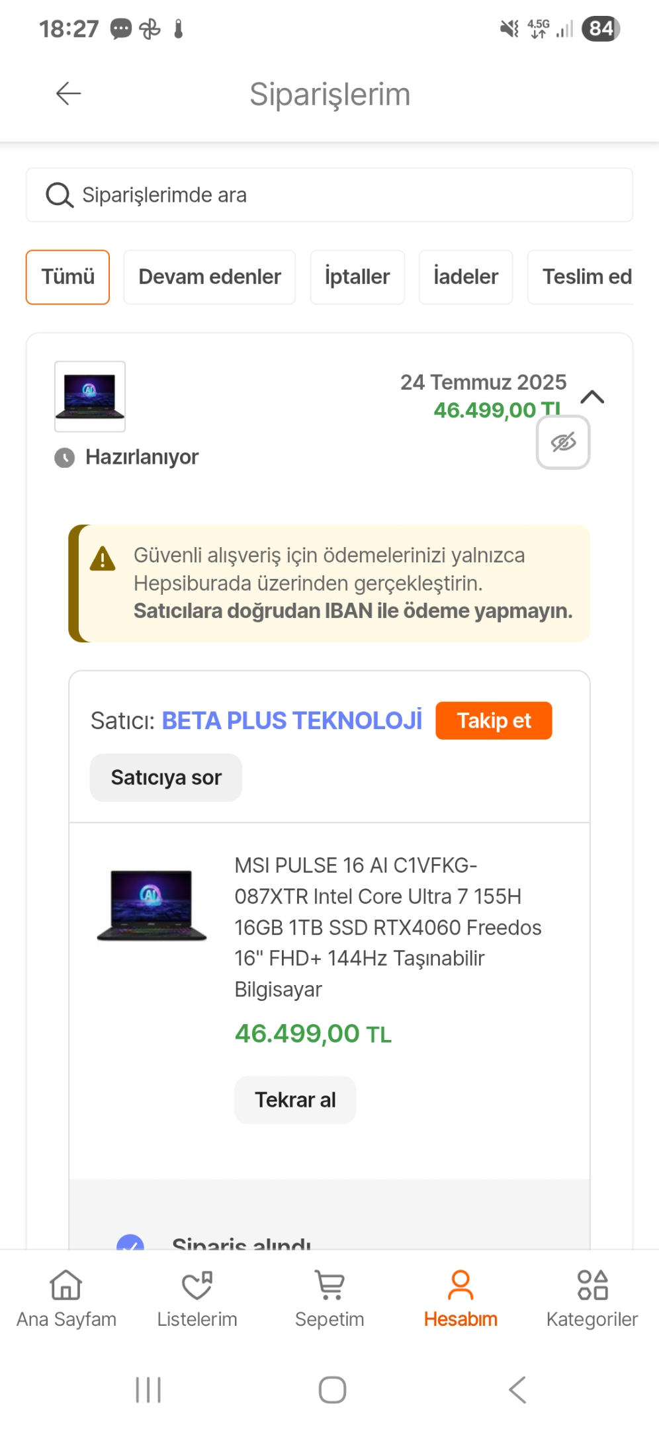Tap Android home navigation button
This screenshot has height=1429, width=659.
332,1389
